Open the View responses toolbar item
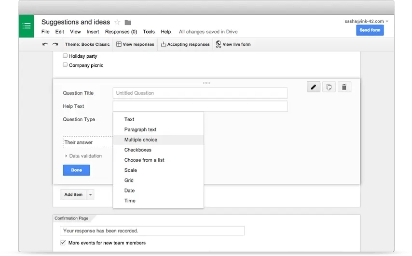This screenshot has height=256, width=412. pyautogui.click(x=135, y=44)
